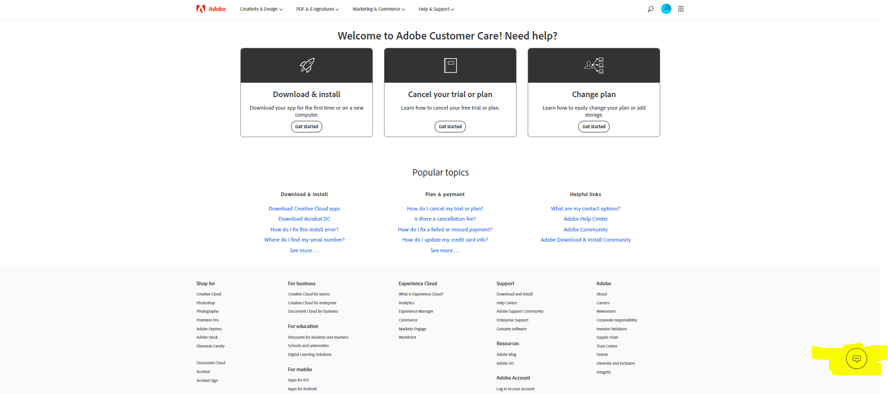The height and width of the screenshot is (394, 888).
Task: Open Enterprise Support footer link
Action: 512,320
